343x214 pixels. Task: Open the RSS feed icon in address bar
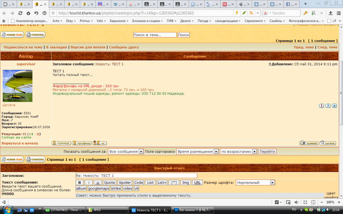click(251, 13)
